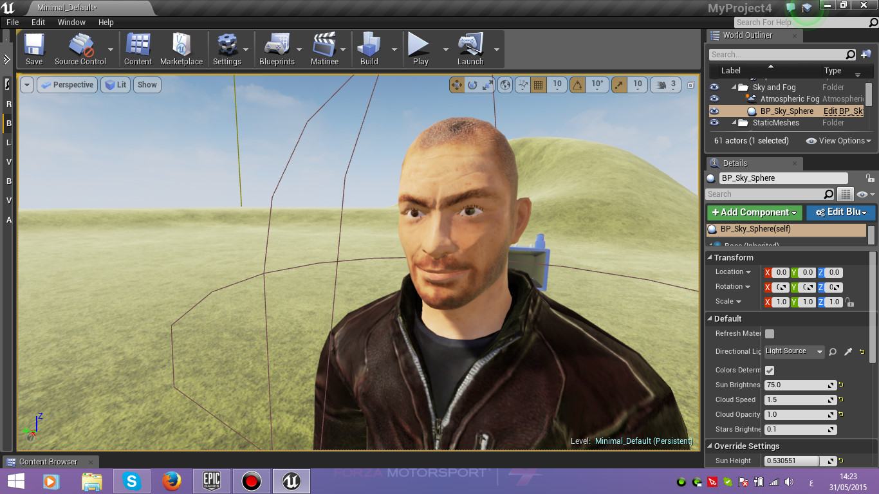Click the Settings gears icon

click(227, 49)
